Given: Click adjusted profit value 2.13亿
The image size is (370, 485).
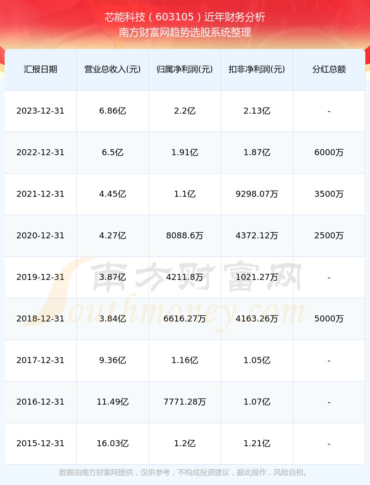Looking at the screenshot, I should (257, 111).
